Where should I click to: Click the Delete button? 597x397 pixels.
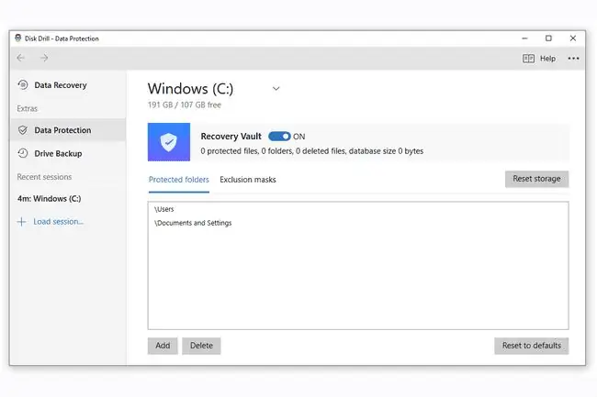click(x=201, y=346)
